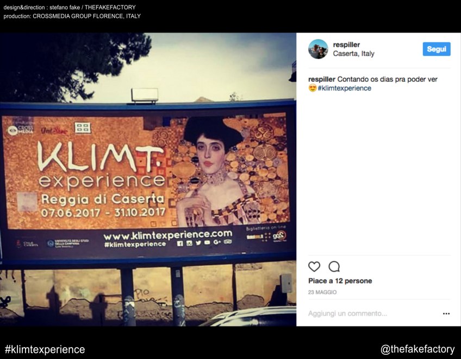This screenshot has height=359, width=461.
Task: Like the post with the heart icon
Action: (x=314, y=266)
